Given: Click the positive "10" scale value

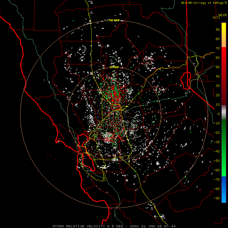Looking at the screenshot, I should click(218, 105).
